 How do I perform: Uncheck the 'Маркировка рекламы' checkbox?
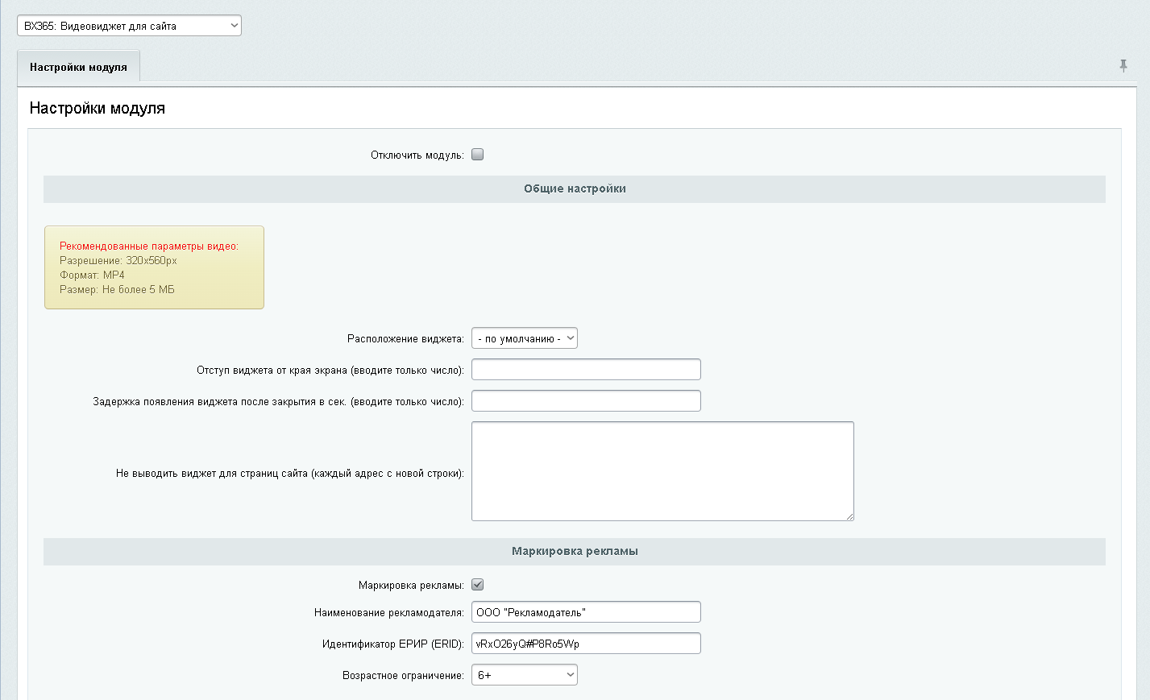point(477,585)
